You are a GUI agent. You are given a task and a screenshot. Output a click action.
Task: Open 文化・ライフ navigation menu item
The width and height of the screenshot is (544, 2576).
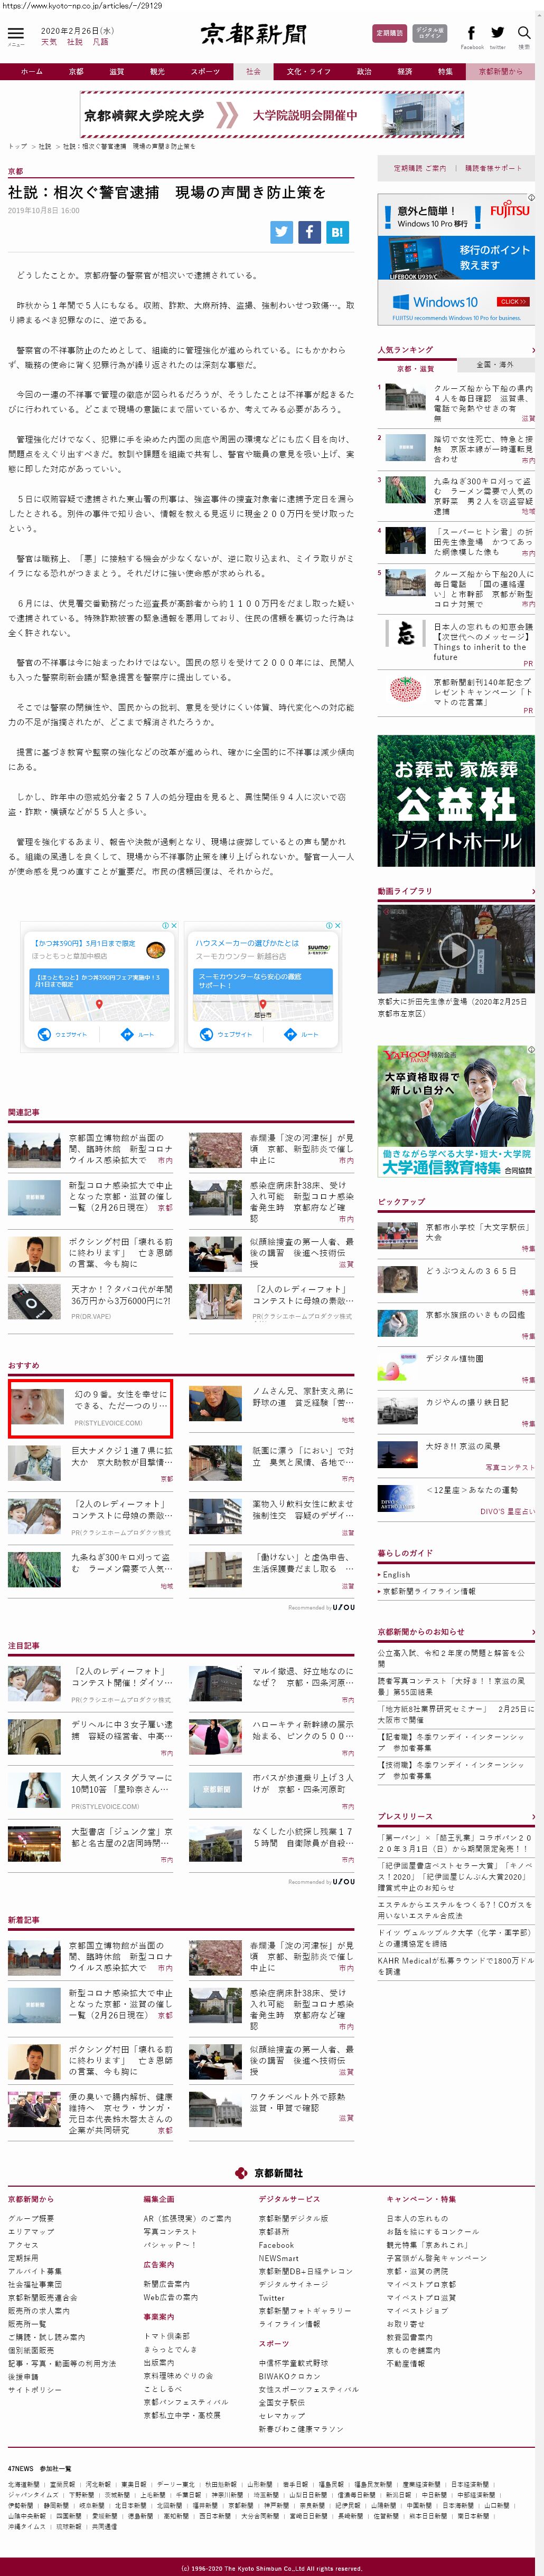click(307, 72)
